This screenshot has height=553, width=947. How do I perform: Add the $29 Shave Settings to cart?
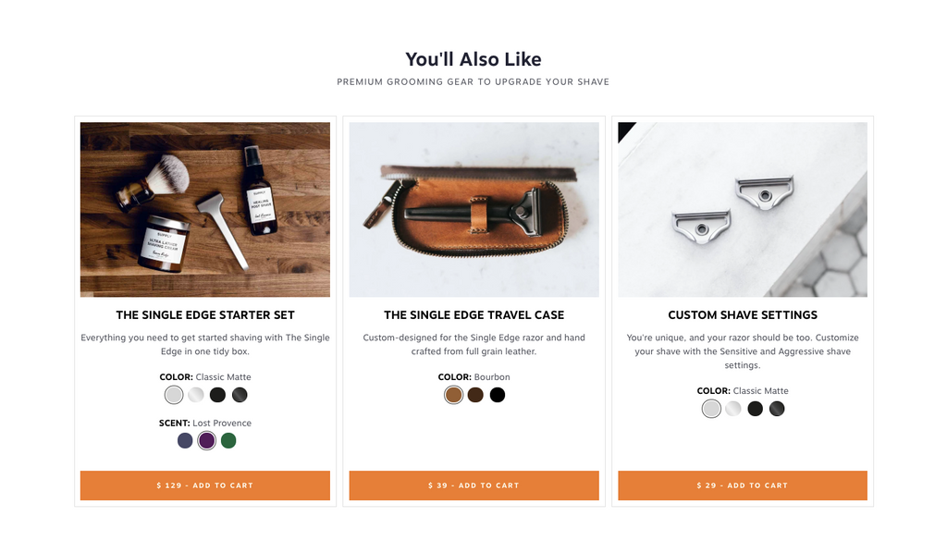[x=743, y=485]
